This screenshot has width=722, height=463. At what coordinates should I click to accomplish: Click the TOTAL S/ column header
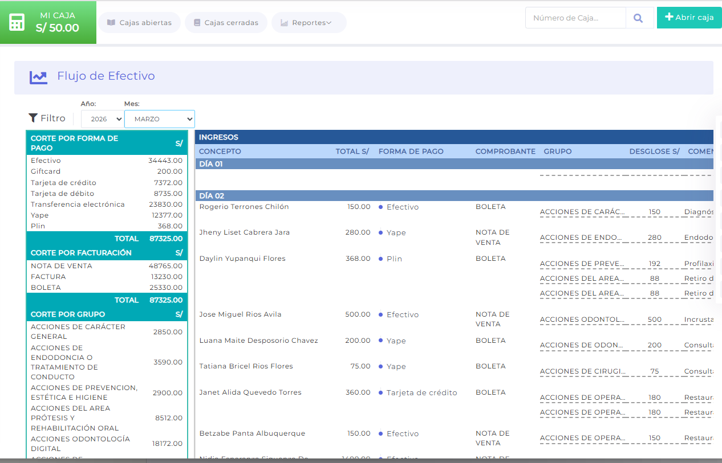[x=352, y=151]
